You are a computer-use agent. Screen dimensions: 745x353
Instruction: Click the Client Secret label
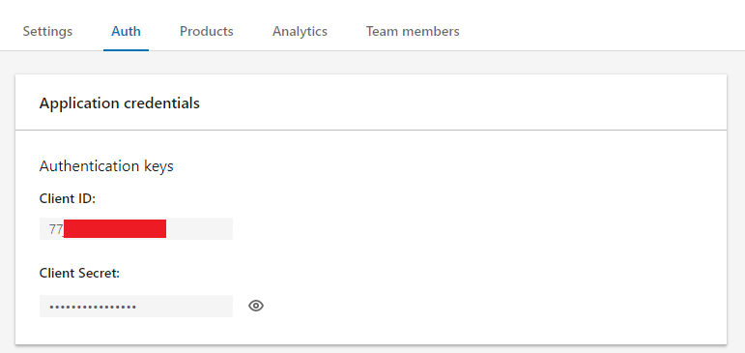[79, 273]
